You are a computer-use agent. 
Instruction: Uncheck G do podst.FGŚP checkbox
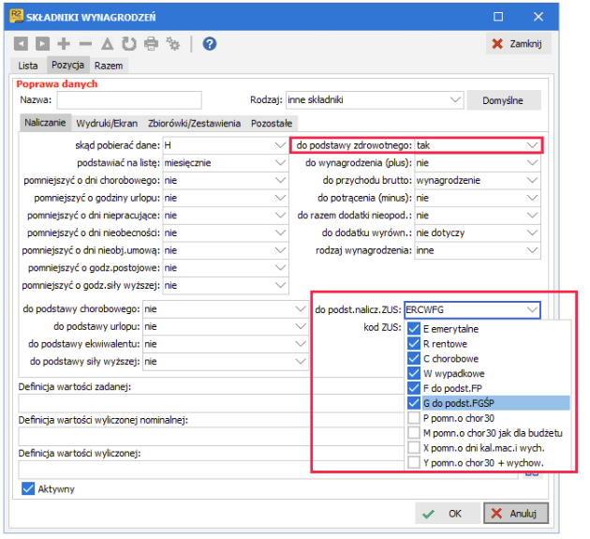(414, 403)
